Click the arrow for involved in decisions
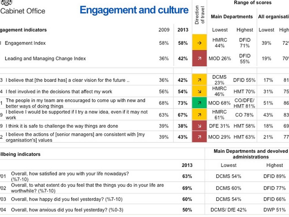This screenshot has width=289, height=217. click(x=200, y=92)
